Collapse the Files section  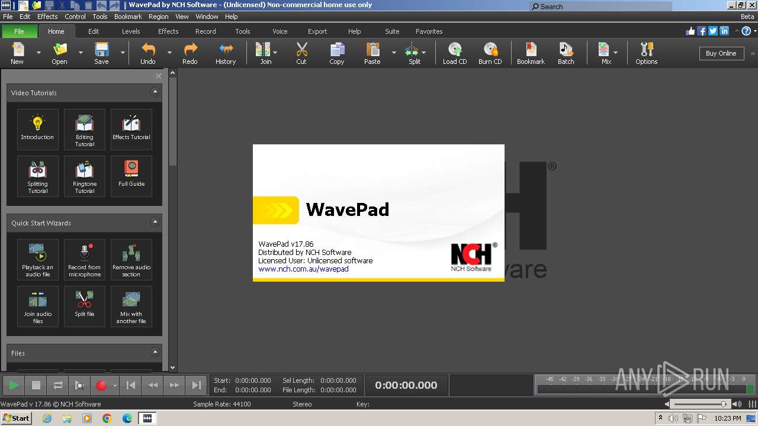[x=155, y=352]
